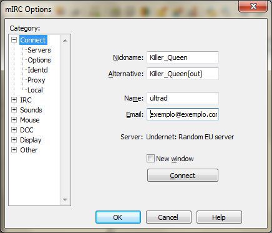Click the category list scroll down arrow
272x233 pixels.
[x=65, y=200]
